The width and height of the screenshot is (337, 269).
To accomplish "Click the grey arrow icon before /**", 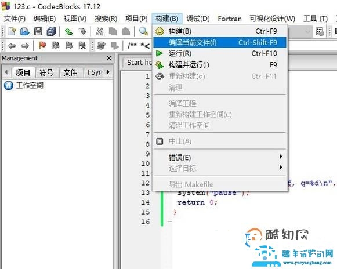I will (115, 46).
